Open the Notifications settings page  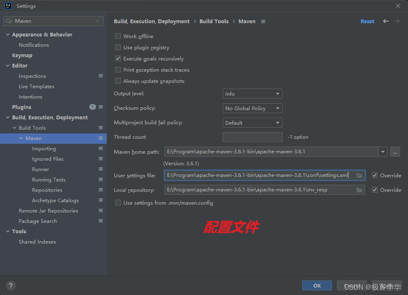point(34,45)
